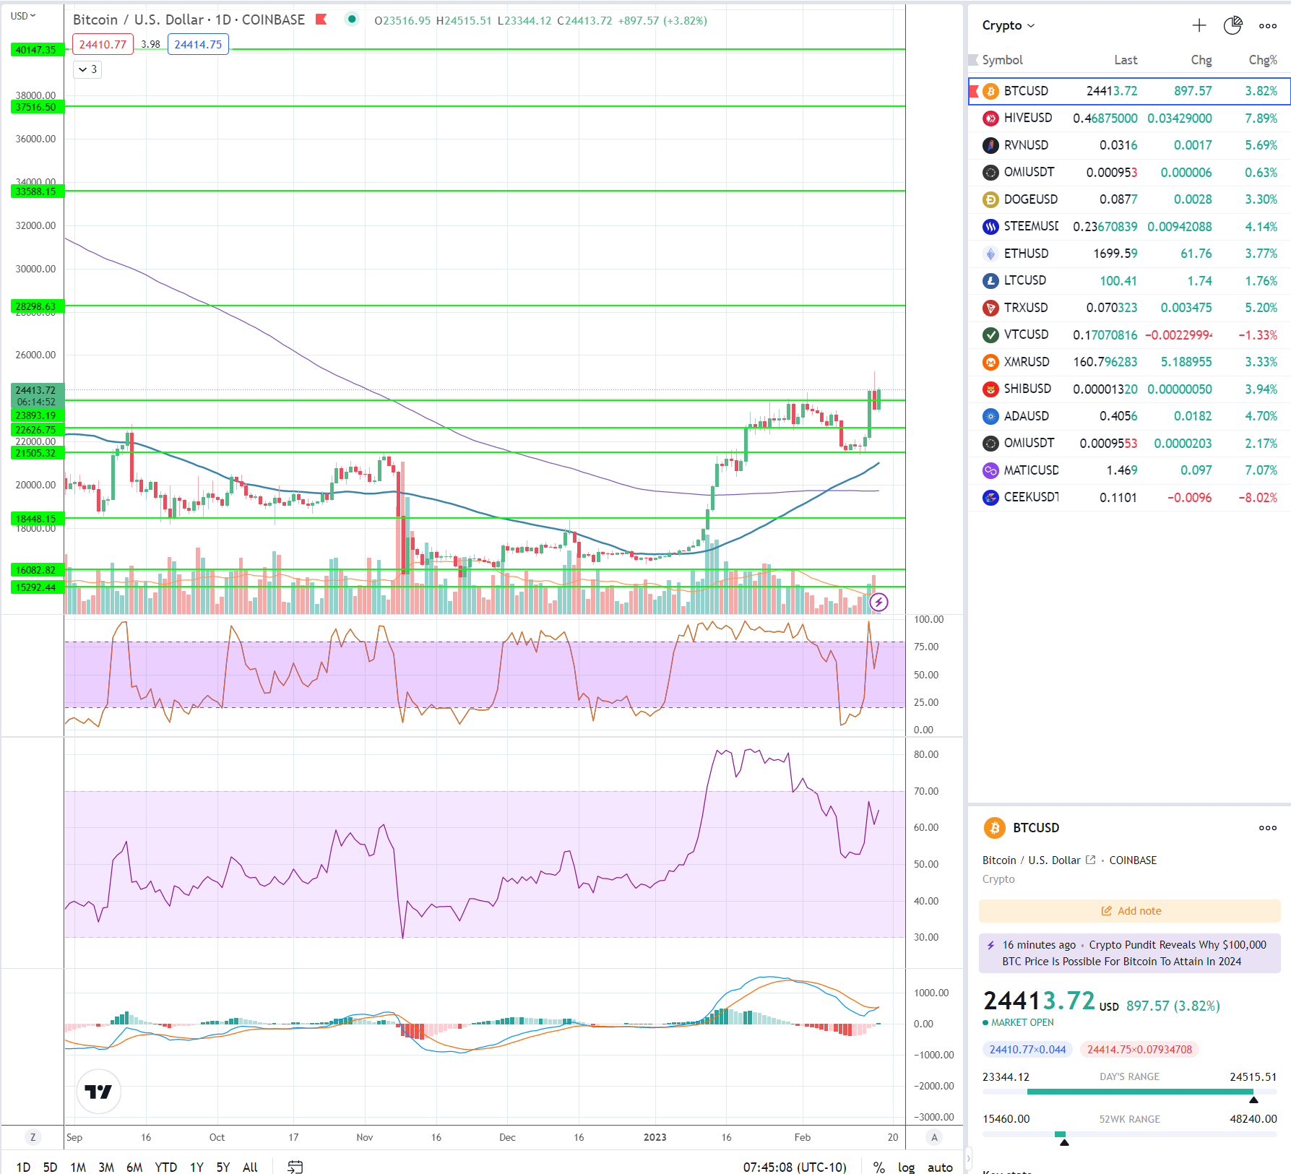This screenshot has width=1291, height=1174.
Task: Select the 5Y time range
Action: [x=223, y=1167]
